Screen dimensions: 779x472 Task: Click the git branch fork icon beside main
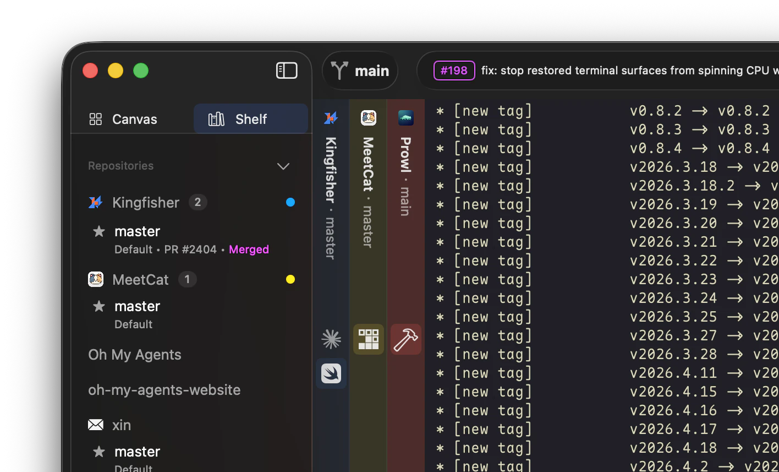339,70
